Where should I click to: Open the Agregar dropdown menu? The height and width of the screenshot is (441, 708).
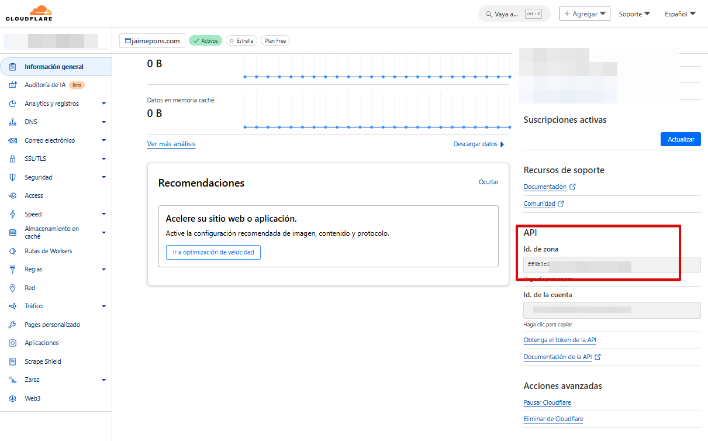pos(585,13)
